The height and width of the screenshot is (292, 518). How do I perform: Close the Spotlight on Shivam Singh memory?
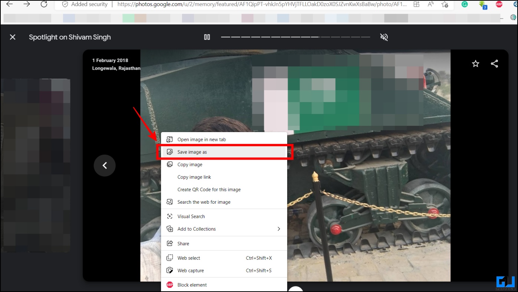coord(12,37)
